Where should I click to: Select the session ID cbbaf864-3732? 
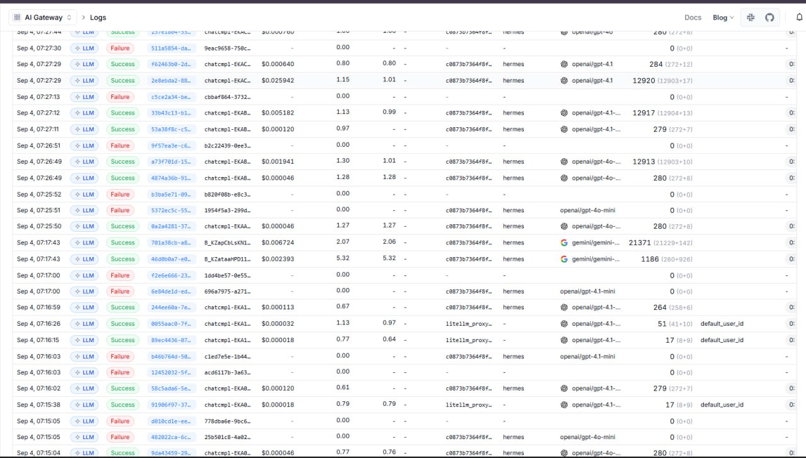click(x=227, y=97)
